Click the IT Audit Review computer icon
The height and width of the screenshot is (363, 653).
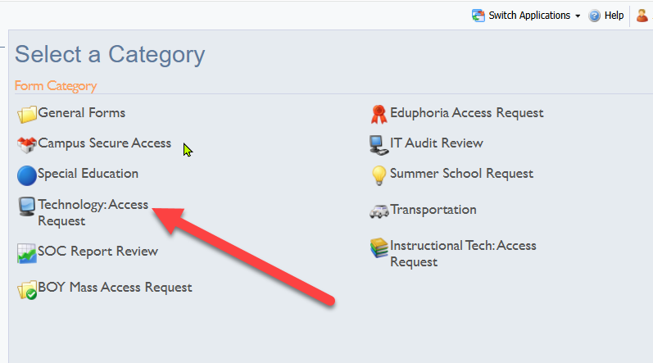point(379,145)
